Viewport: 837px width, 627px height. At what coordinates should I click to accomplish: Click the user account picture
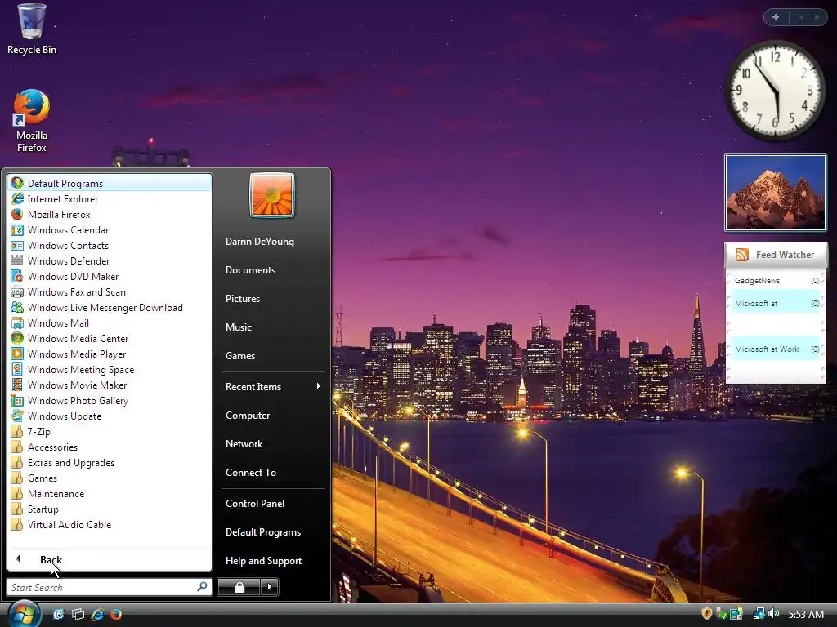[271, 195]
